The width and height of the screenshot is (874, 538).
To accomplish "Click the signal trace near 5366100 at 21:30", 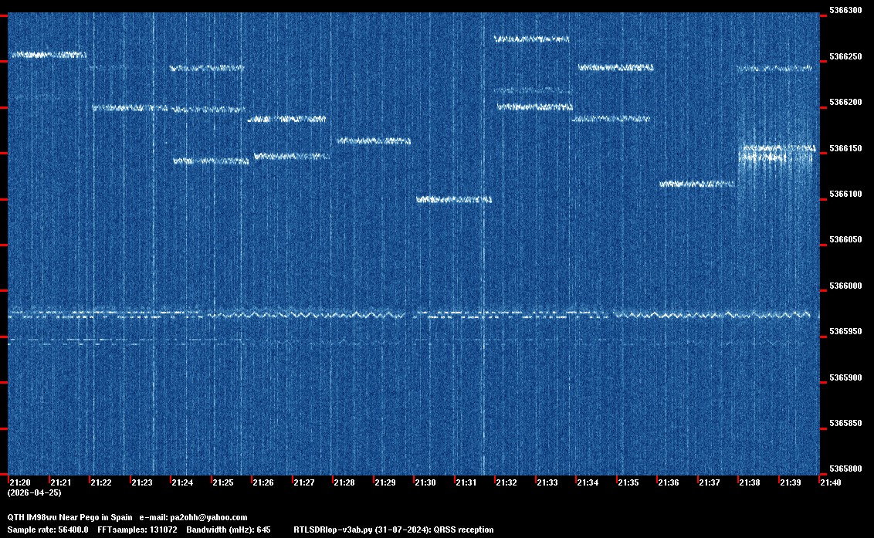I will [454, 200].
